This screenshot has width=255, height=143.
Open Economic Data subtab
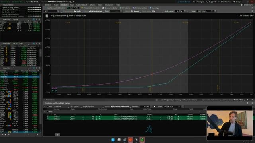110,8
